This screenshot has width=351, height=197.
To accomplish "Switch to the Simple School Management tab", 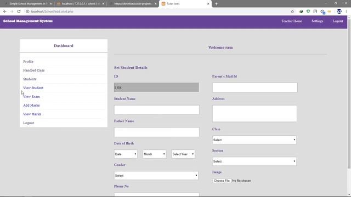I will point(27,4).
